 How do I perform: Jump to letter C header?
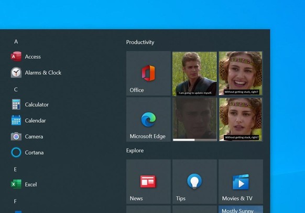tap(16, 89)
